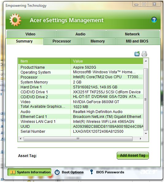Select the Product Name row
The image size is (164, 182).
(x=80, y=67)
